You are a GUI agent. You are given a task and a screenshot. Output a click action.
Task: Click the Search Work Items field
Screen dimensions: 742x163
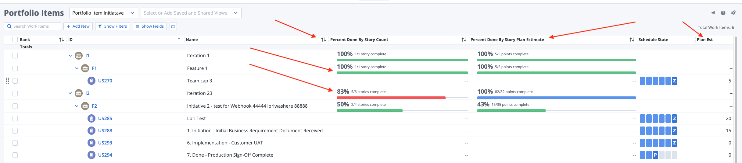click(x=34, y=26)
